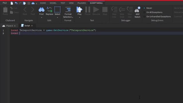
Task: Expand the Select dropdown arrow
Action: click(57, 17)
